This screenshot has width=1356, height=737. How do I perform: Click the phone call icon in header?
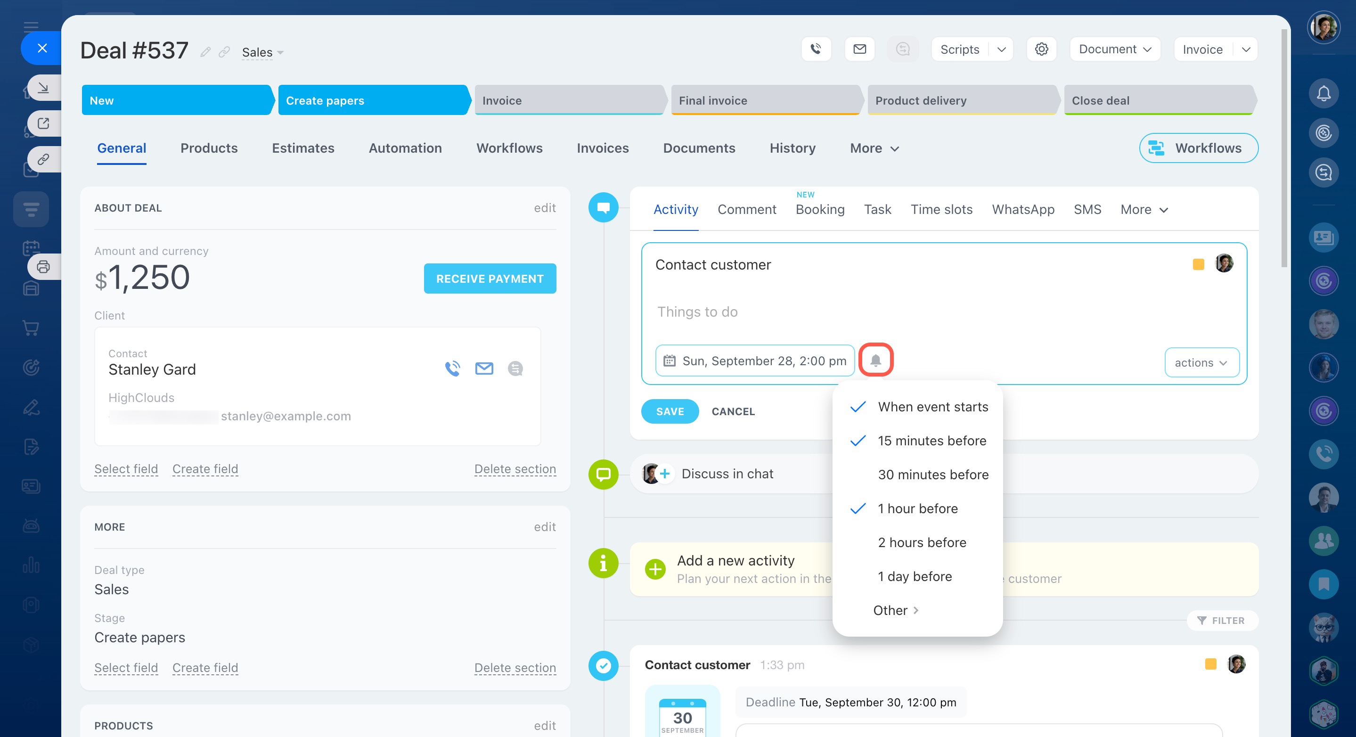pos(816,49)
